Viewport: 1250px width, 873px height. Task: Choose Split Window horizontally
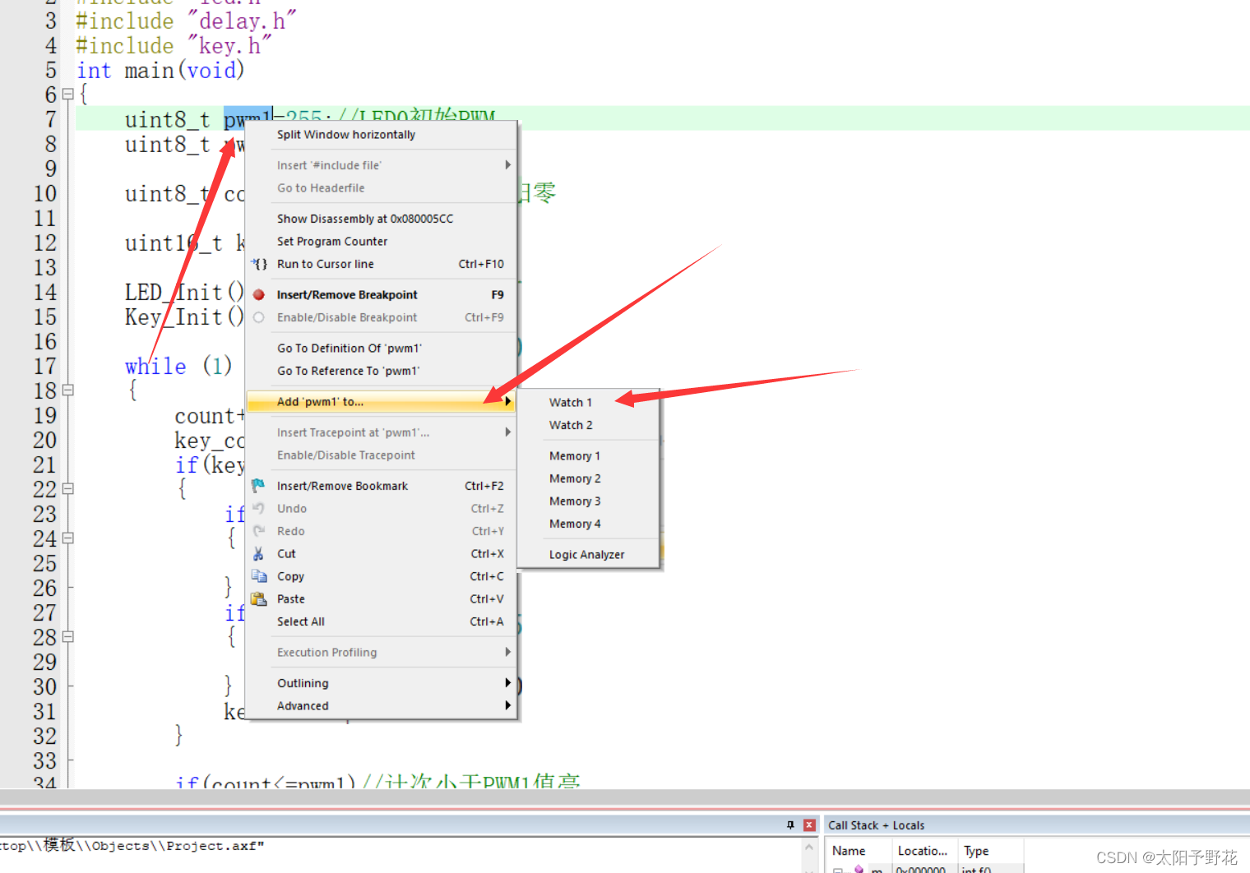click(382, 135)
